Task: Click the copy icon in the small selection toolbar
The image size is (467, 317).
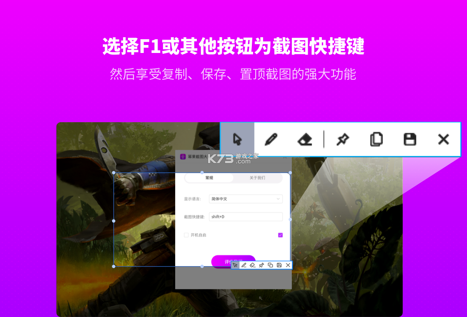Action: [x=271, y=265]
